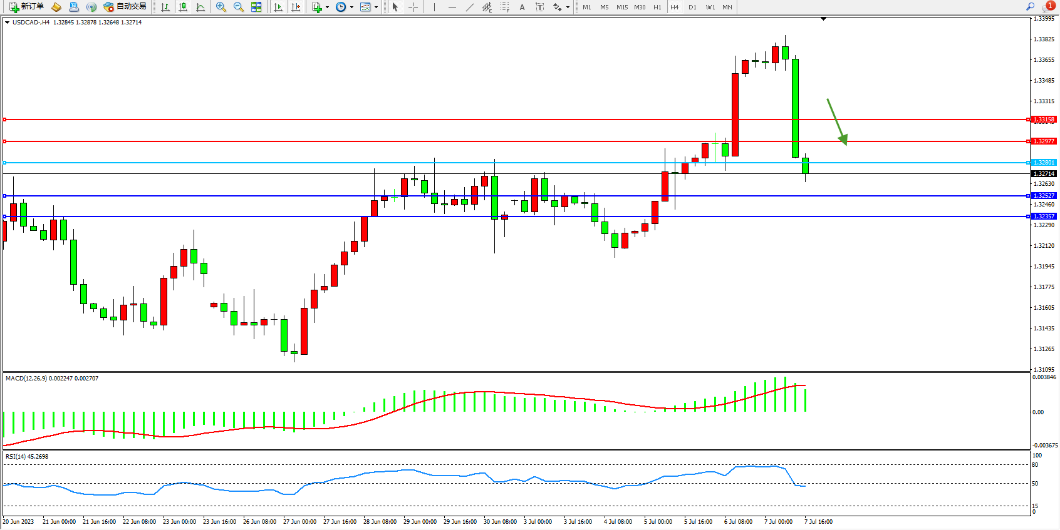1060x530 pixels.
Task: Open the notifications chat icon with badge
Action: tap(1047, 7)
